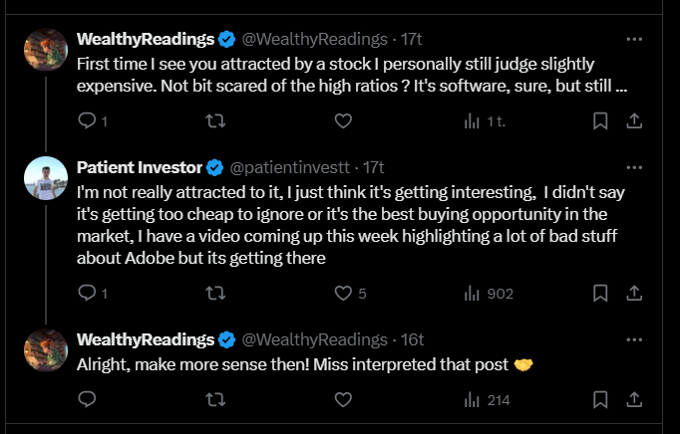Repost Patient Investor's tweet
680x434 pixels.
click(215, 294)
